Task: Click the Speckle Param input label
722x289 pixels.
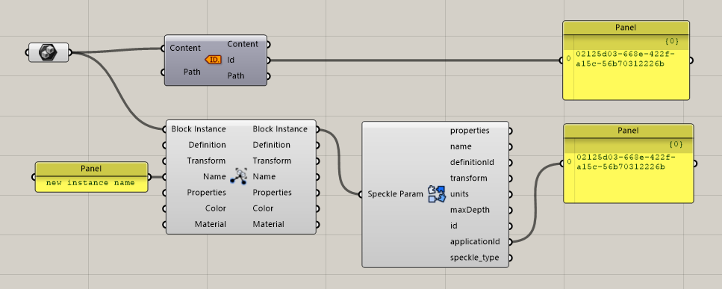Action: point(395,194)
